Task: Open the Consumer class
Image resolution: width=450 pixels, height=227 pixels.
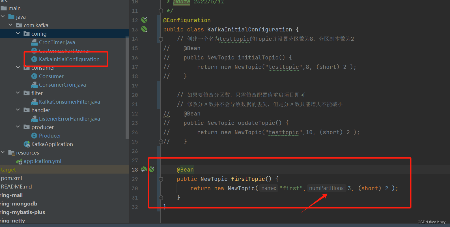Action: [51, 76]
